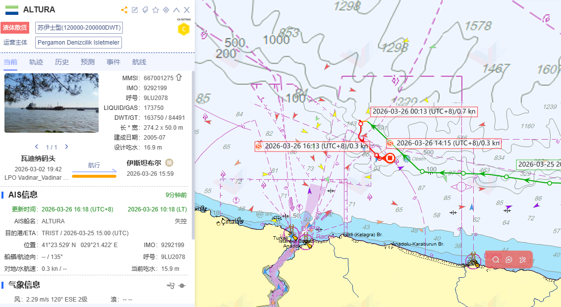Open the note editing icon in panel header

(x=135, y=9)
